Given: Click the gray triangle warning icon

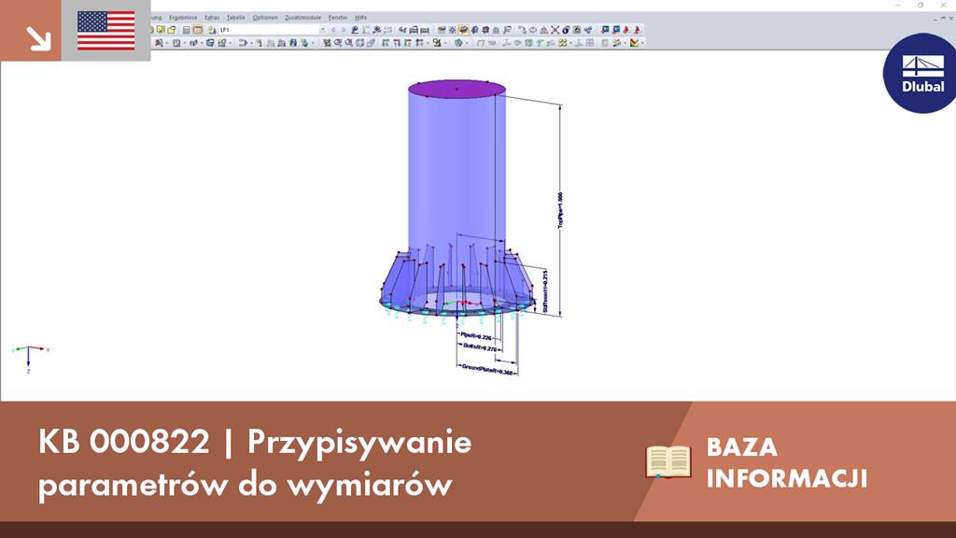Looking at the screenshot, I should [544, 29].
